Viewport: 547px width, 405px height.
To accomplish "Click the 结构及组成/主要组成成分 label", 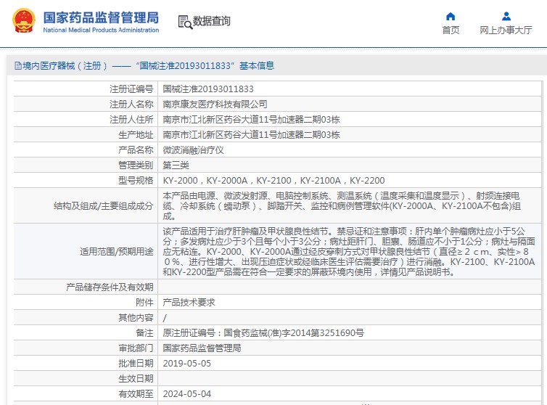I will (x=104, y=206).
